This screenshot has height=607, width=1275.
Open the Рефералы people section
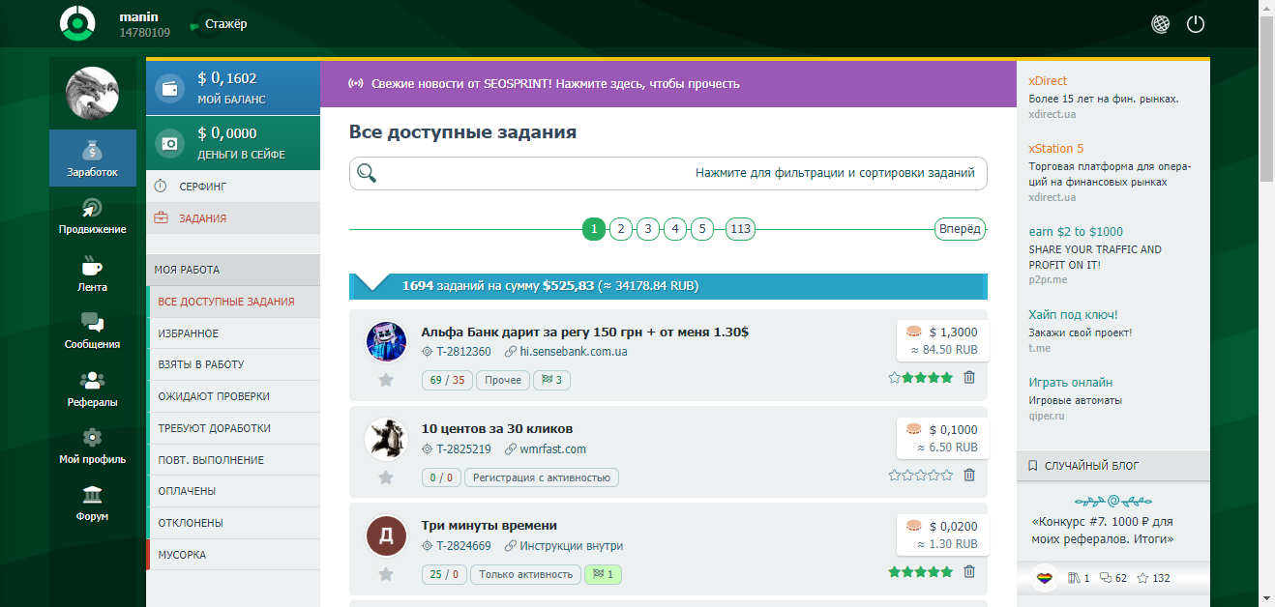[93, 389]
